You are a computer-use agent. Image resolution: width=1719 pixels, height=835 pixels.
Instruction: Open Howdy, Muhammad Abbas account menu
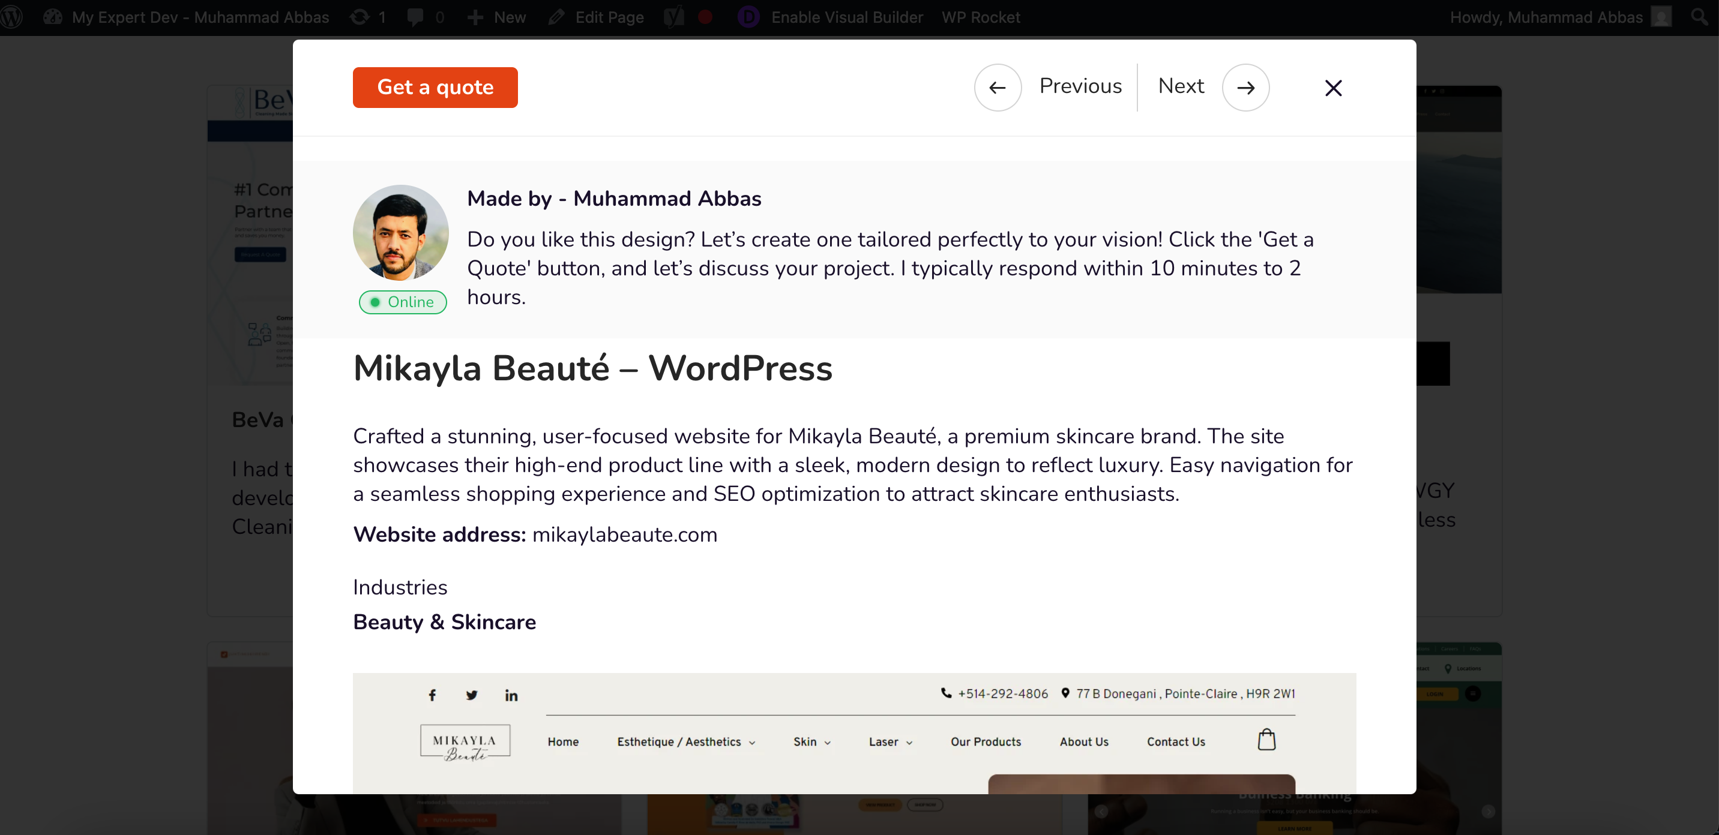tap(1546, 17)
